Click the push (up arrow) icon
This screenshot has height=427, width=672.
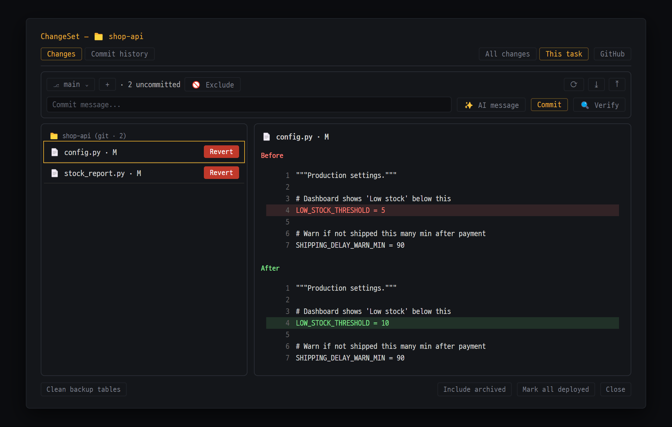(x=617, y=84)
